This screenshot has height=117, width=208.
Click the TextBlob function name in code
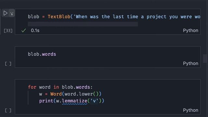[x=59, y=17]
